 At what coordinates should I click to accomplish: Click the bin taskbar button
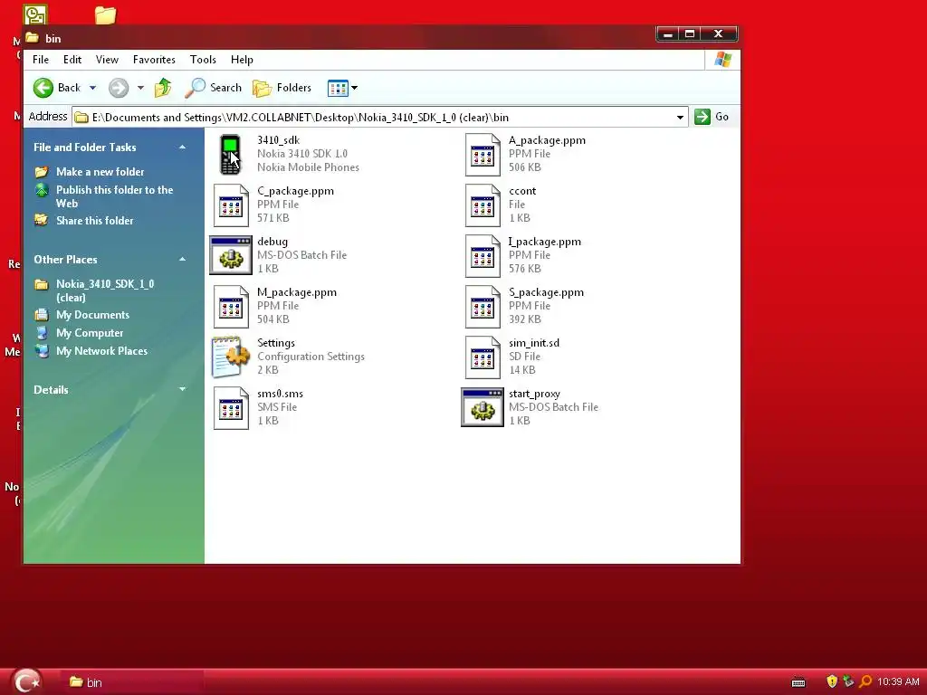tap(133, 682)
